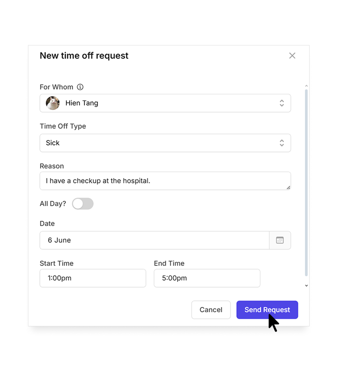This screenshot has height=379, width=338.
Task: Click the scrollbar up arrow
Action: pos(306,86)
